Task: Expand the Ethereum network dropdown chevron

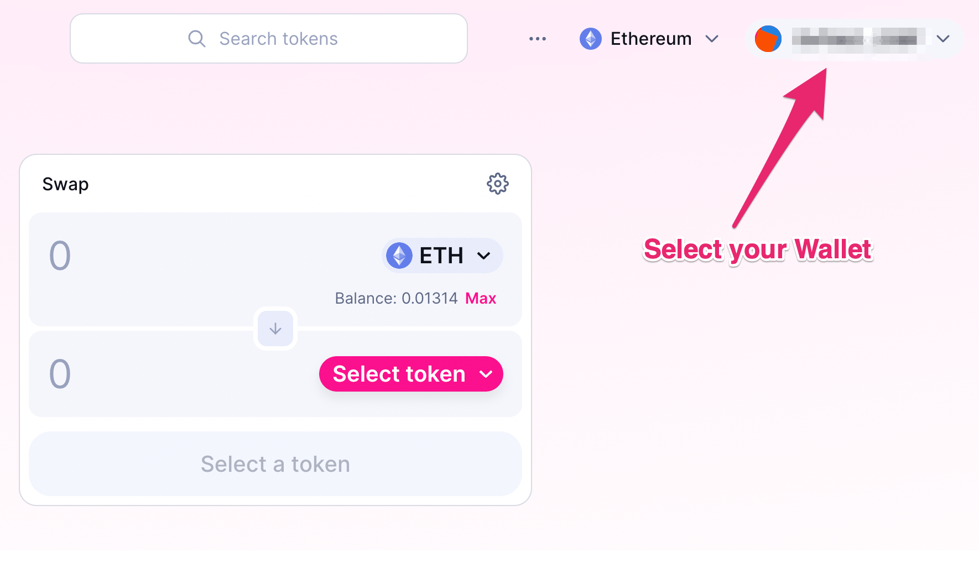Action: click(x=712, y=39)
